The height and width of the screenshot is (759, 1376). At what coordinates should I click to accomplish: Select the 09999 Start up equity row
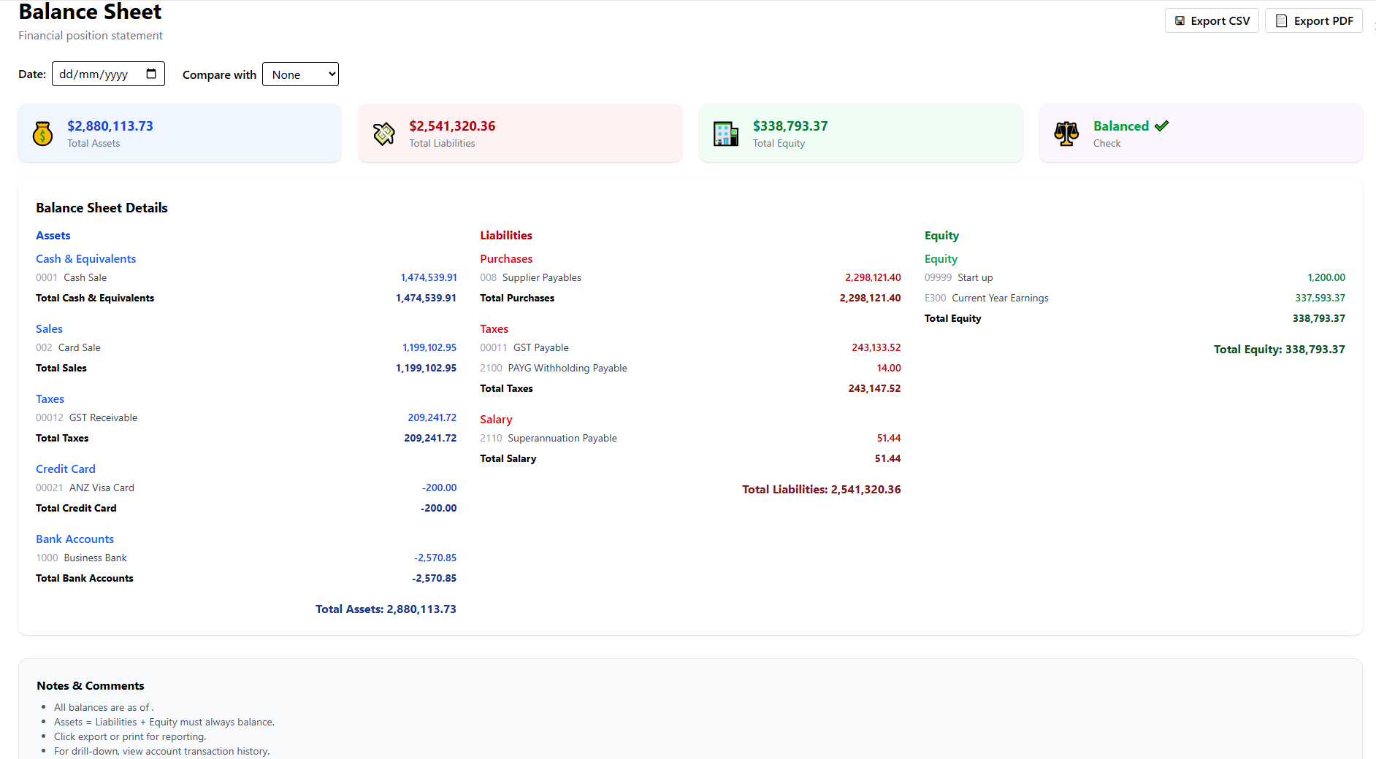click(1135, 277)
